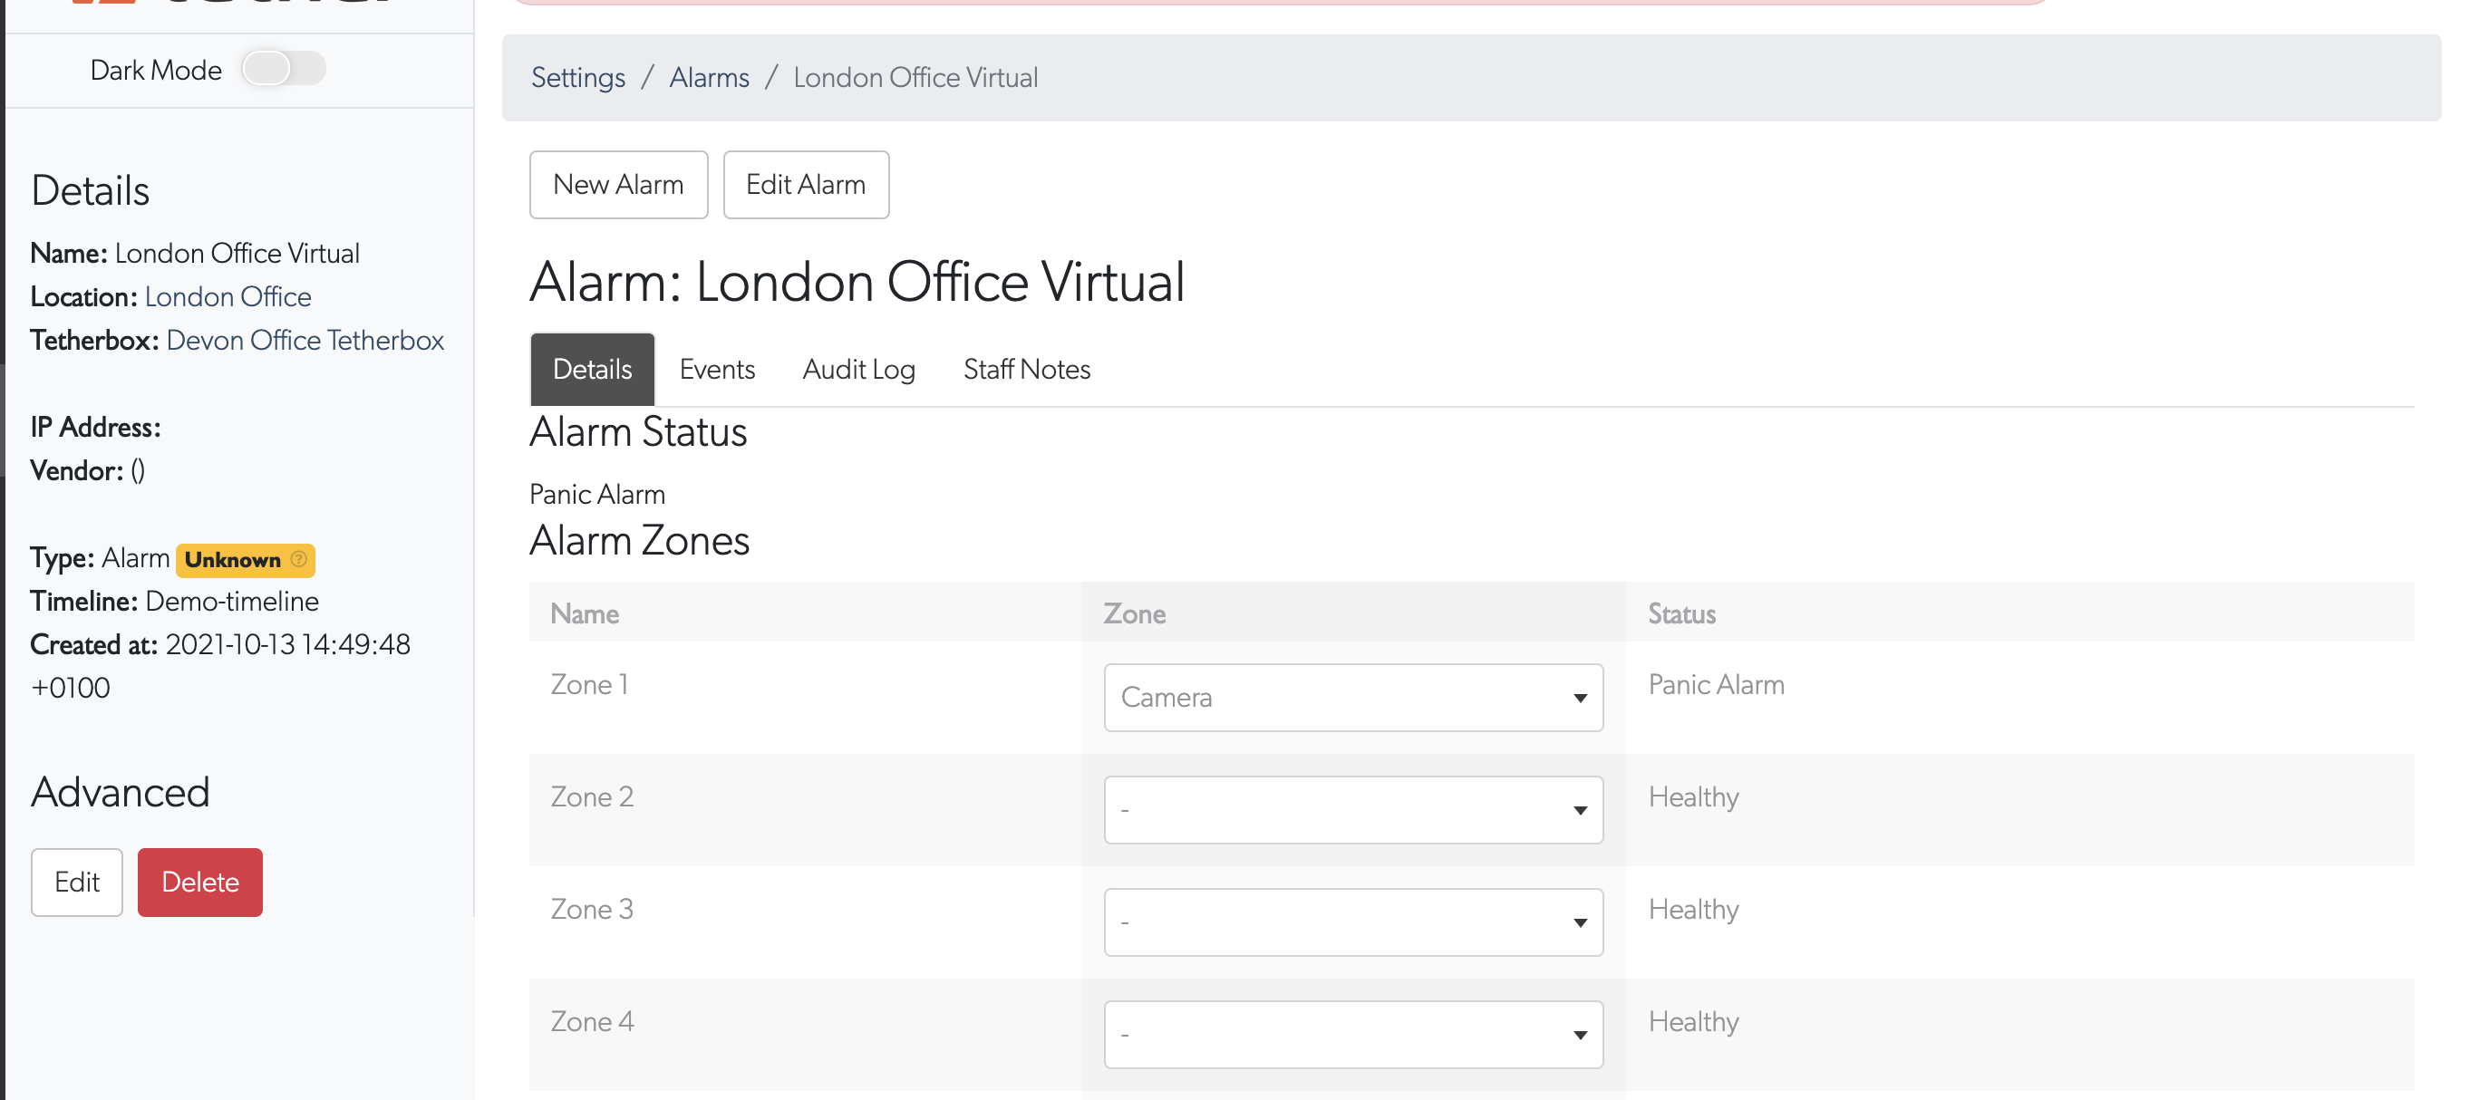The image size is (2469, 1100).
Task: View the Staff Notes tab
Action: (x=1027, y=369)
